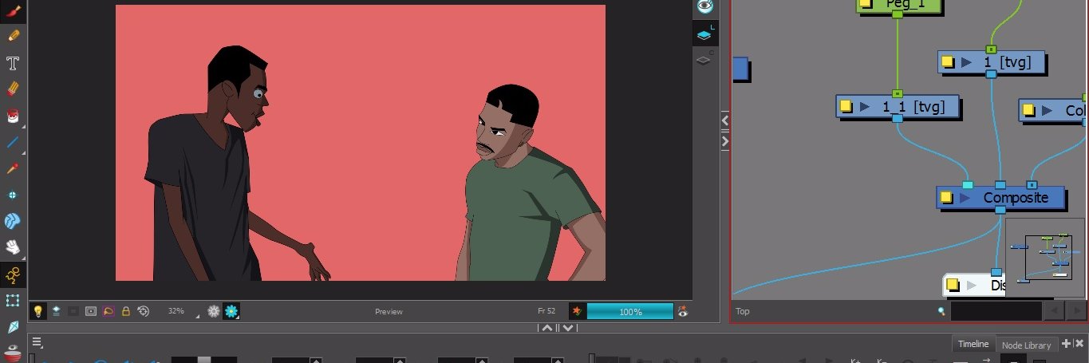Select the Pencil tool

click(13, 36)
